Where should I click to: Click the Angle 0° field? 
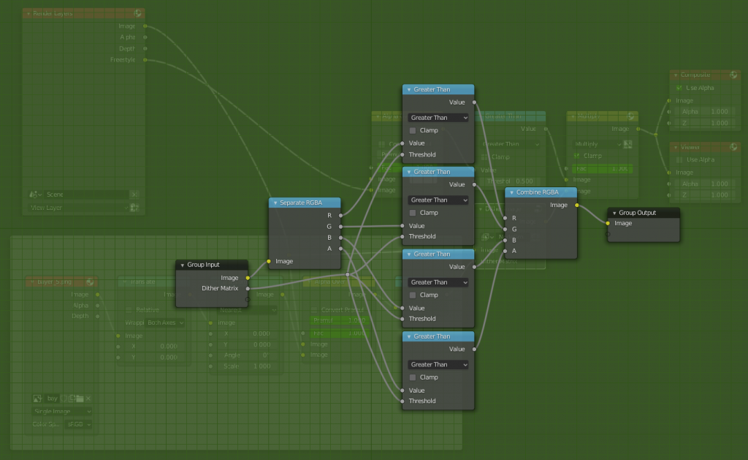tap(247, 355)
